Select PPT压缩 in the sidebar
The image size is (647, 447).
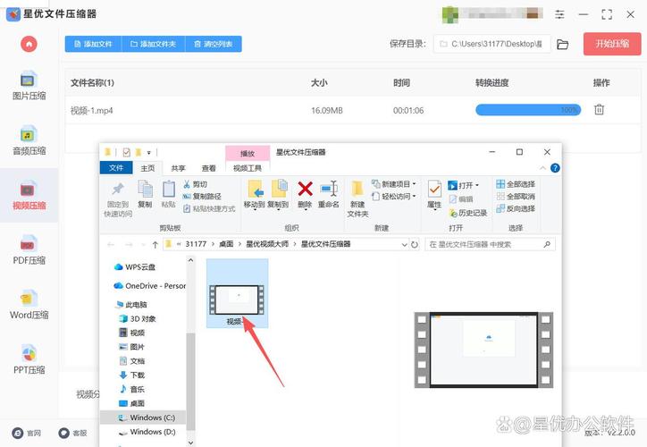[29, 359]
